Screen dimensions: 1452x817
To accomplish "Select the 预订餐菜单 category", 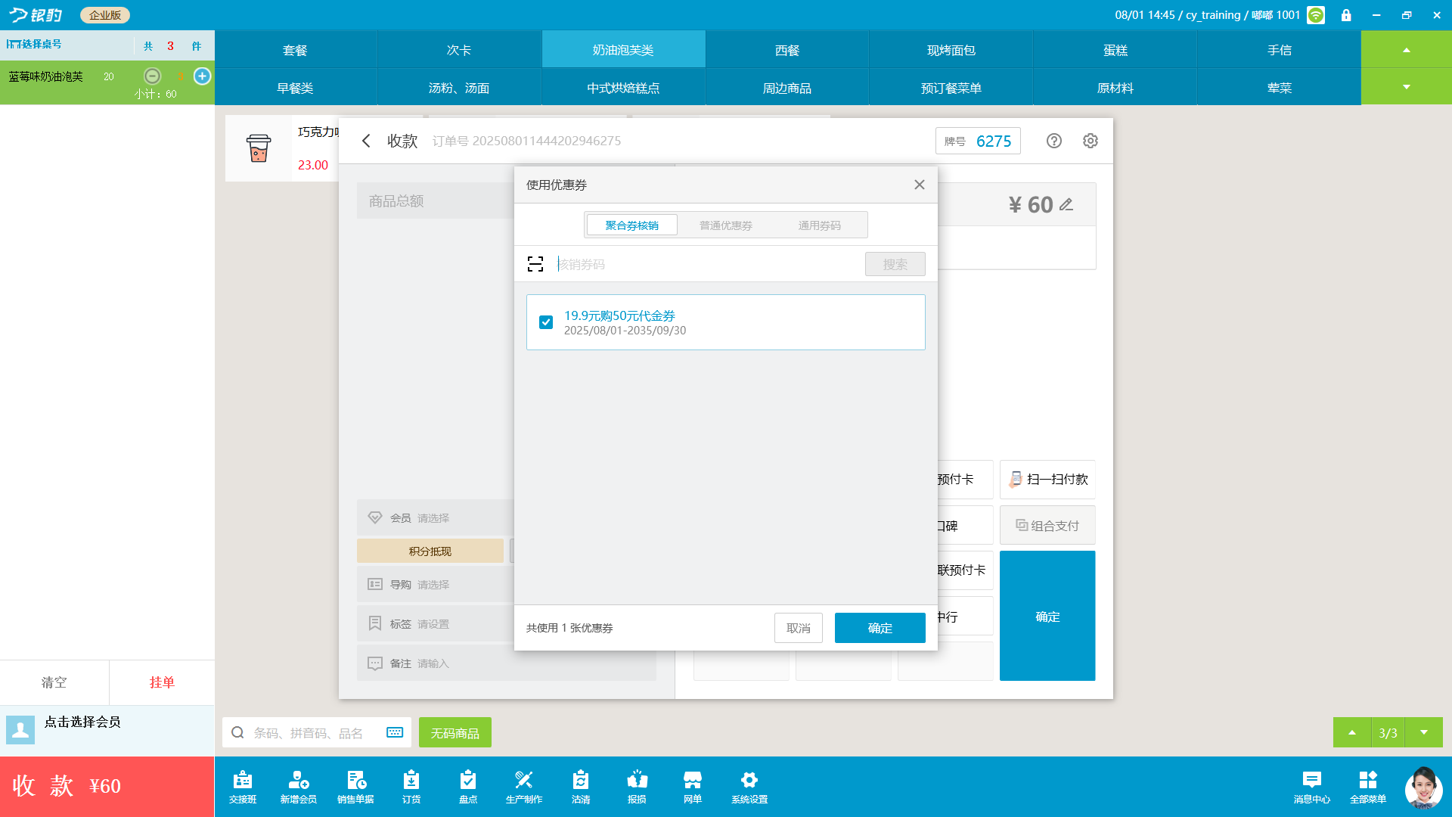I will pos(951,88).
